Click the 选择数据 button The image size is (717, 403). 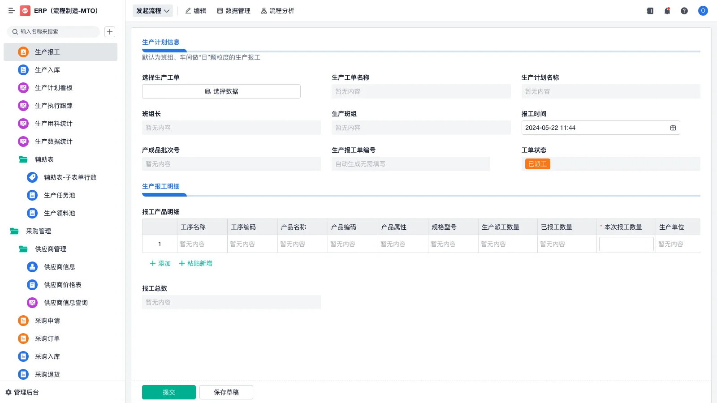click(x=221, y=91)
